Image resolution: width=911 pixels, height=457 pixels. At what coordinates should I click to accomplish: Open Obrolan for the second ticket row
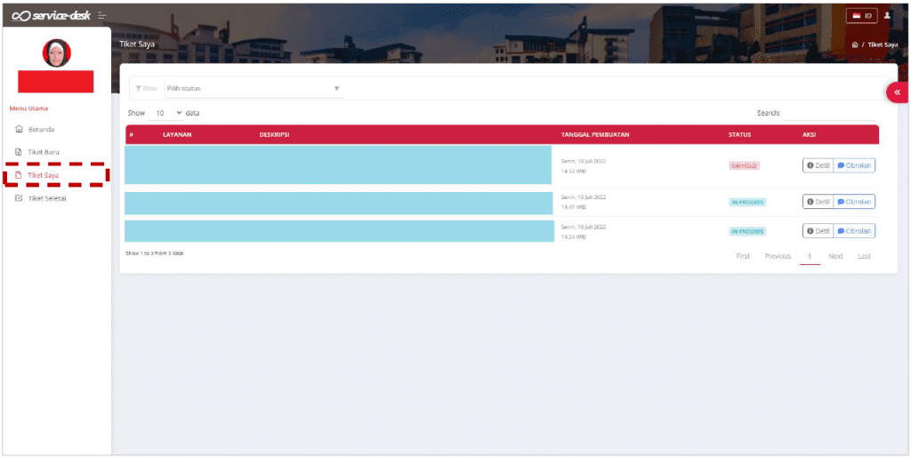click(854, 202)
